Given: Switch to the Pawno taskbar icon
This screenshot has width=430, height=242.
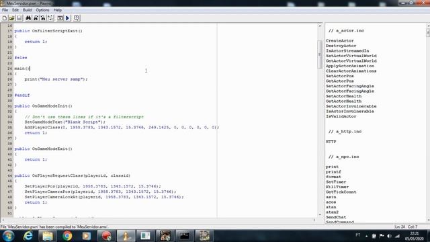Looking at the screenshot, I should [126, 236].
